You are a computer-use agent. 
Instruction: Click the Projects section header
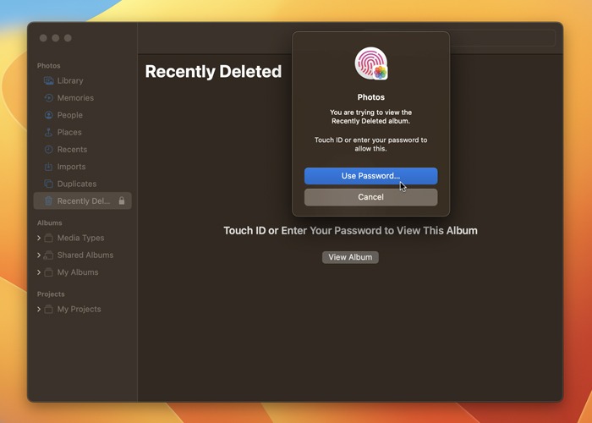[x=51, y=294]
